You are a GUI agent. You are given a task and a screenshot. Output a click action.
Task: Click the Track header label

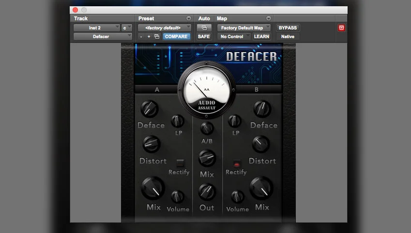(81, 18)
